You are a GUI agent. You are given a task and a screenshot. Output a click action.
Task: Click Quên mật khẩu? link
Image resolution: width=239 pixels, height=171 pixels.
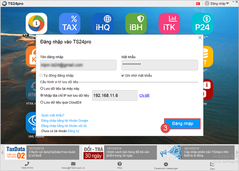click(53, 115)
